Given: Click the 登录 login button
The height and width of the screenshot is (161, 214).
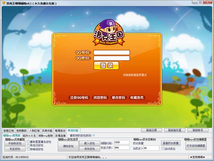Looking at the screenshot, I should 106,66.
